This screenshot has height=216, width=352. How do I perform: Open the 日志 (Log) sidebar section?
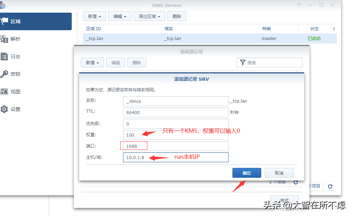coord(36,57)
